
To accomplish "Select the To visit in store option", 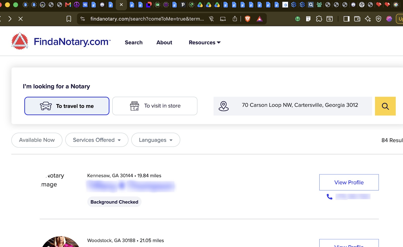I will click(155, 106).
